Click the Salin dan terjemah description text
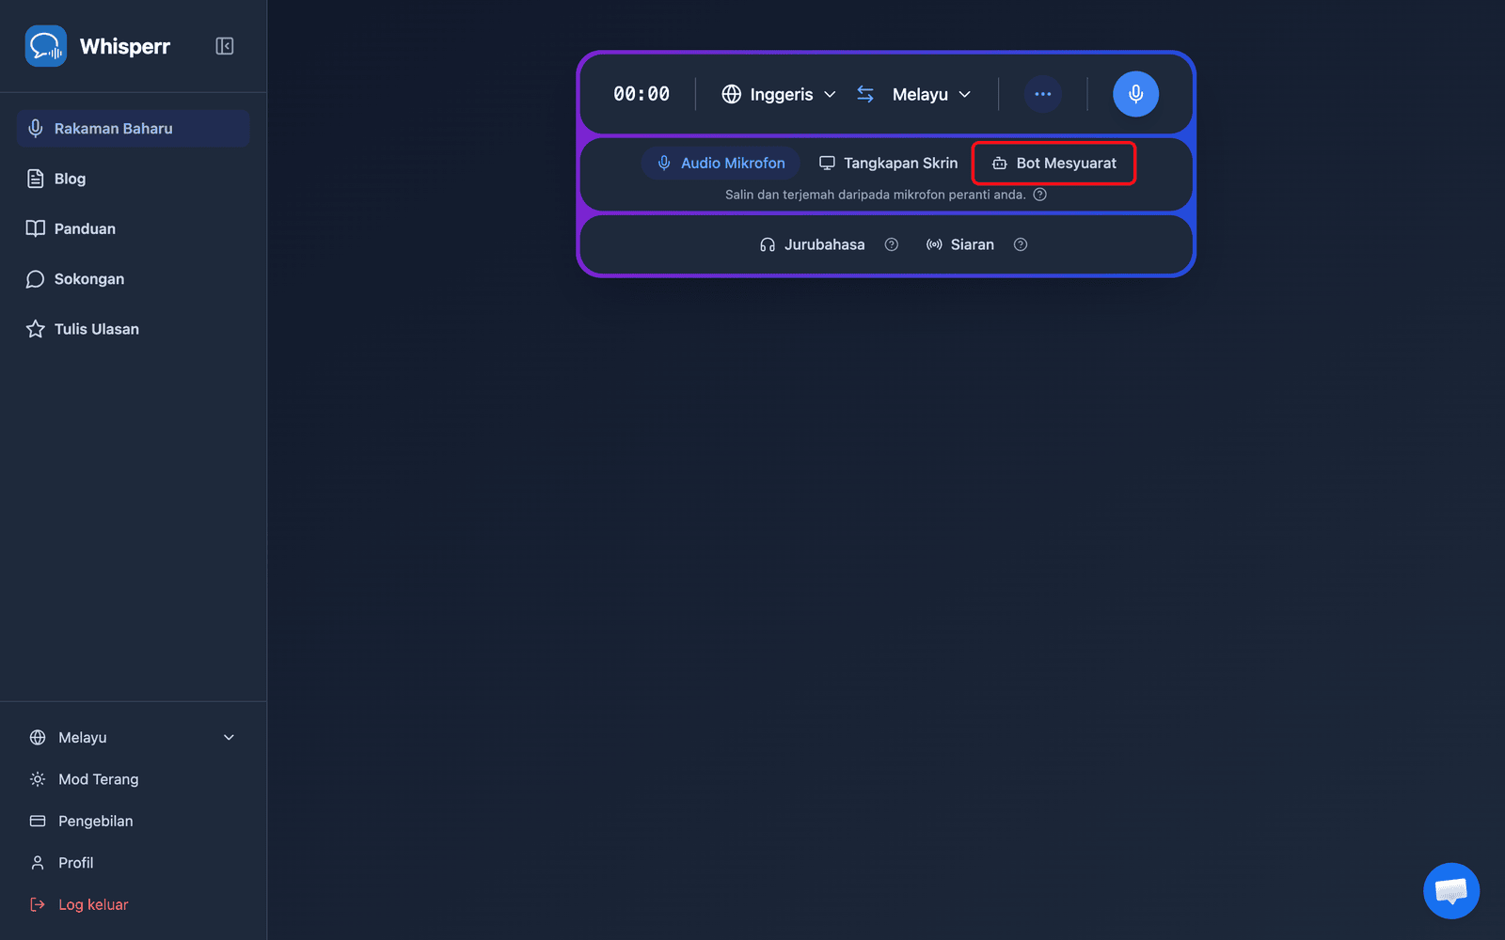This screenshot has height=940, width=1505. 875,195
